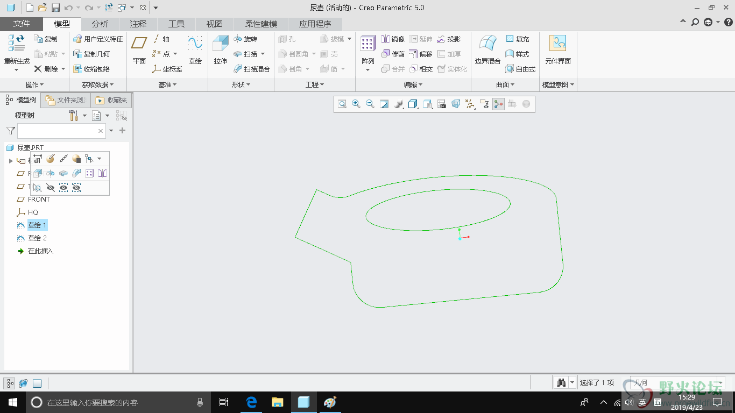
Task: Toggle the Spin Center icon in the graphics toolbar
Action: click(499, 104)
